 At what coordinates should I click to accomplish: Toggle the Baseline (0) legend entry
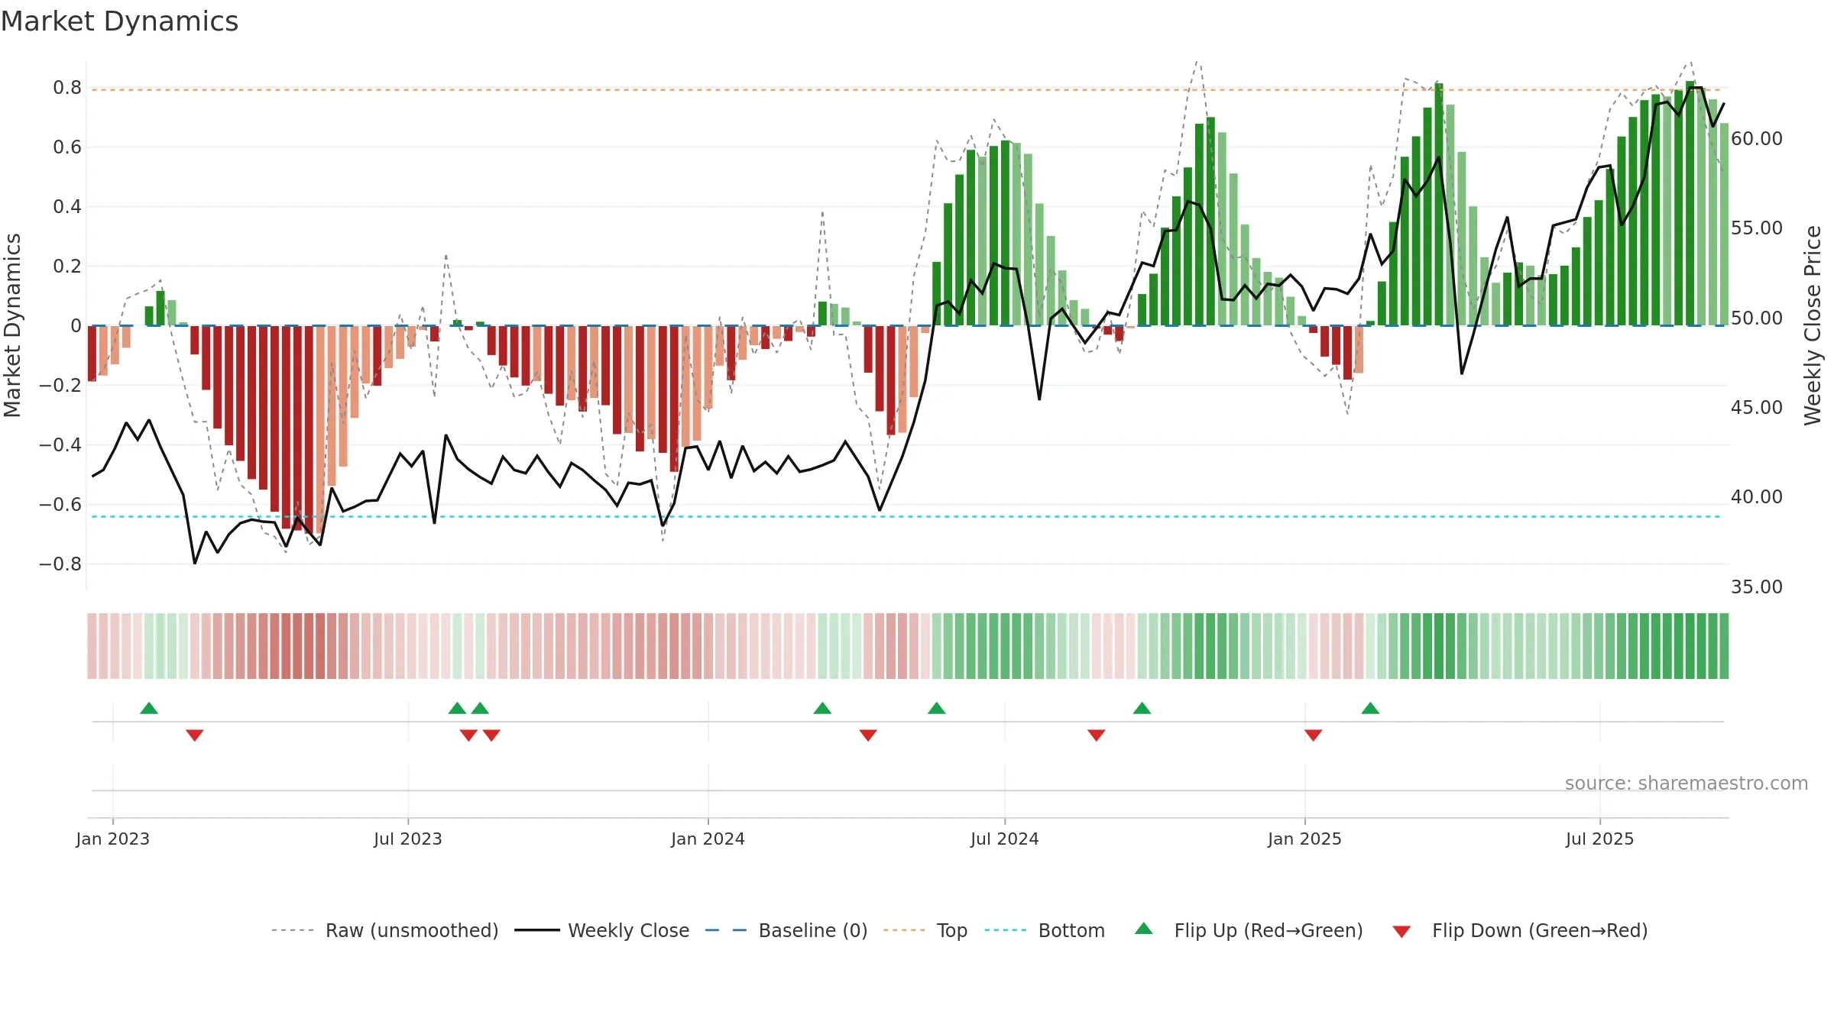[786, 930]
